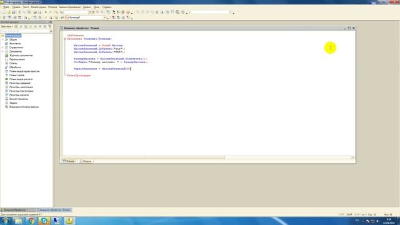This screenshot has width=400, height=225.
Task: Select Отчеты in the configuration tree
Action: tap(13, 63)
